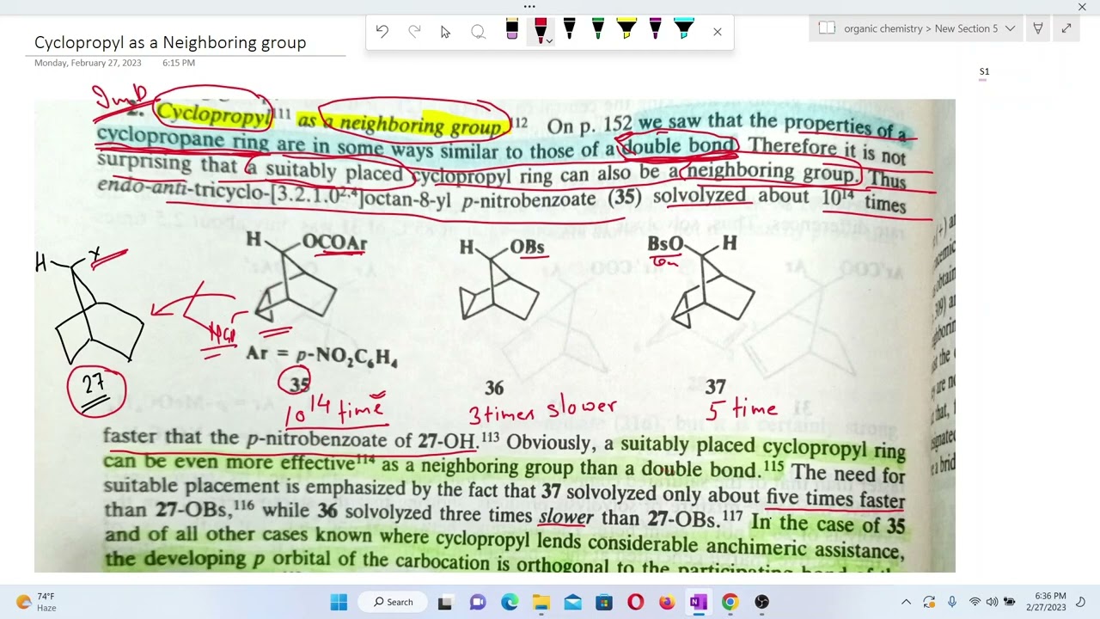Open Microsoft Store from the taskbar

(x=604, y=602)
